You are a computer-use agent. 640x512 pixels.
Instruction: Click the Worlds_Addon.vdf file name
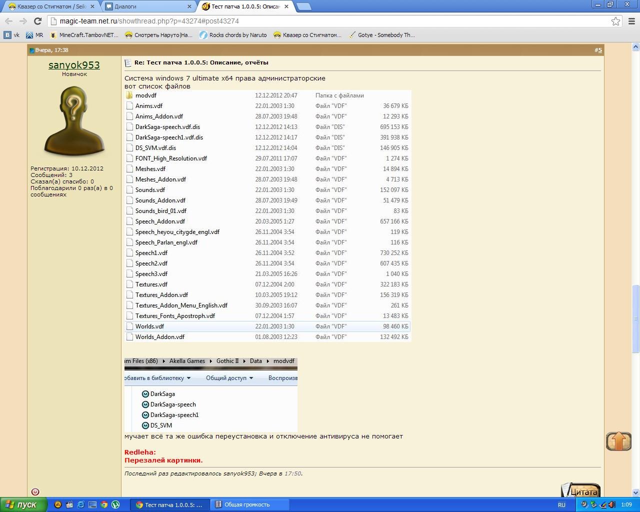pos(160,337)
